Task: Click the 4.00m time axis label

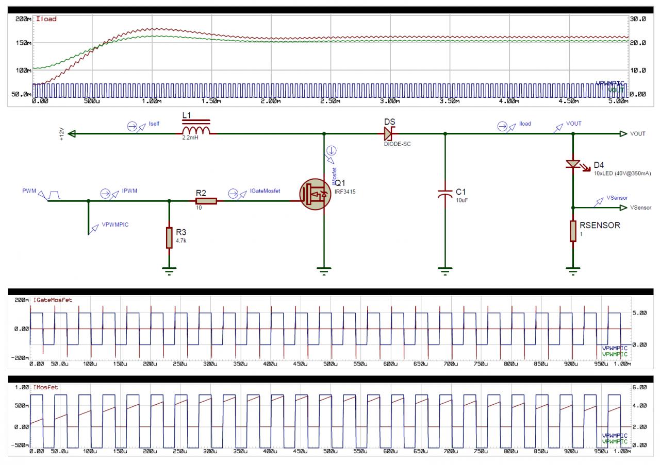Action: (x=508, y=102)
